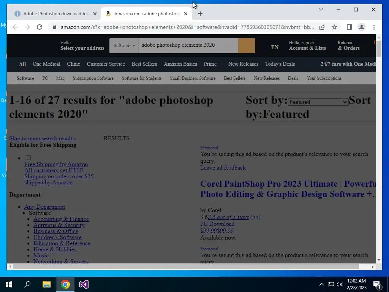The image size is (389, 292).
Task: Close the Amazon.com tab
Action: click(x=185, y=14)
